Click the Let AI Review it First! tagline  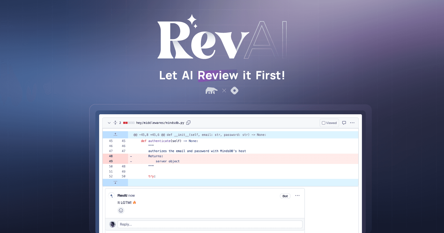point(222,75)
